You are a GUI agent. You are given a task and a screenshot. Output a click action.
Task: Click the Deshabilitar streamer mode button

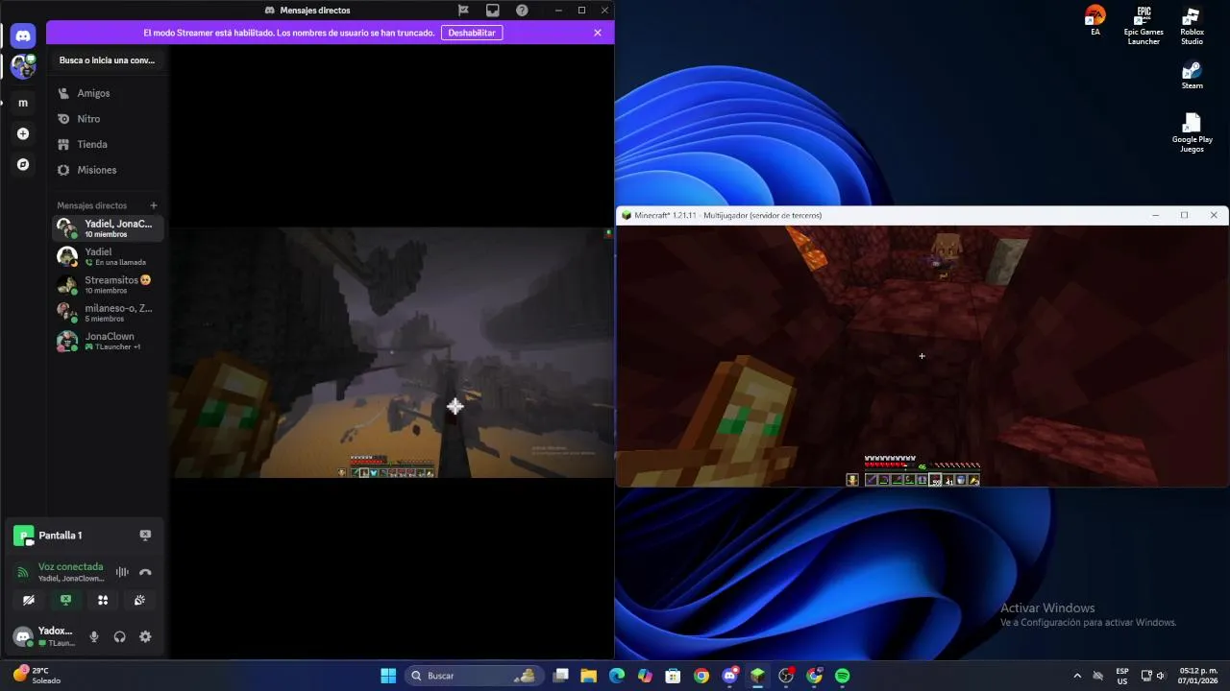[x=472, y=33]
